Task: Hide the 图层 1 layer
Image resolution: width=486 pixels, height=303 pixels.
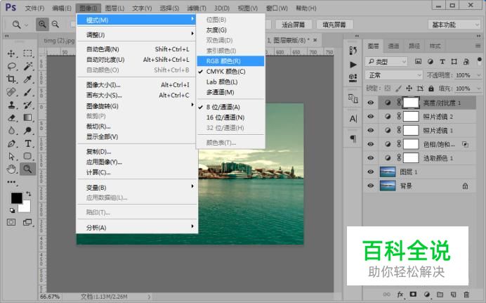Action: (370, 172)
